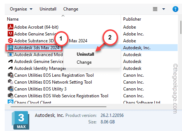Select the Autodesk Genuine Service icon

11,62
